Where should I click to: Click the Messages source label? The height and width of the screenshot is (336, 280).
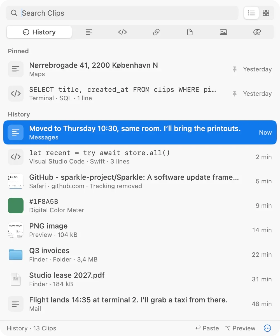44,137
